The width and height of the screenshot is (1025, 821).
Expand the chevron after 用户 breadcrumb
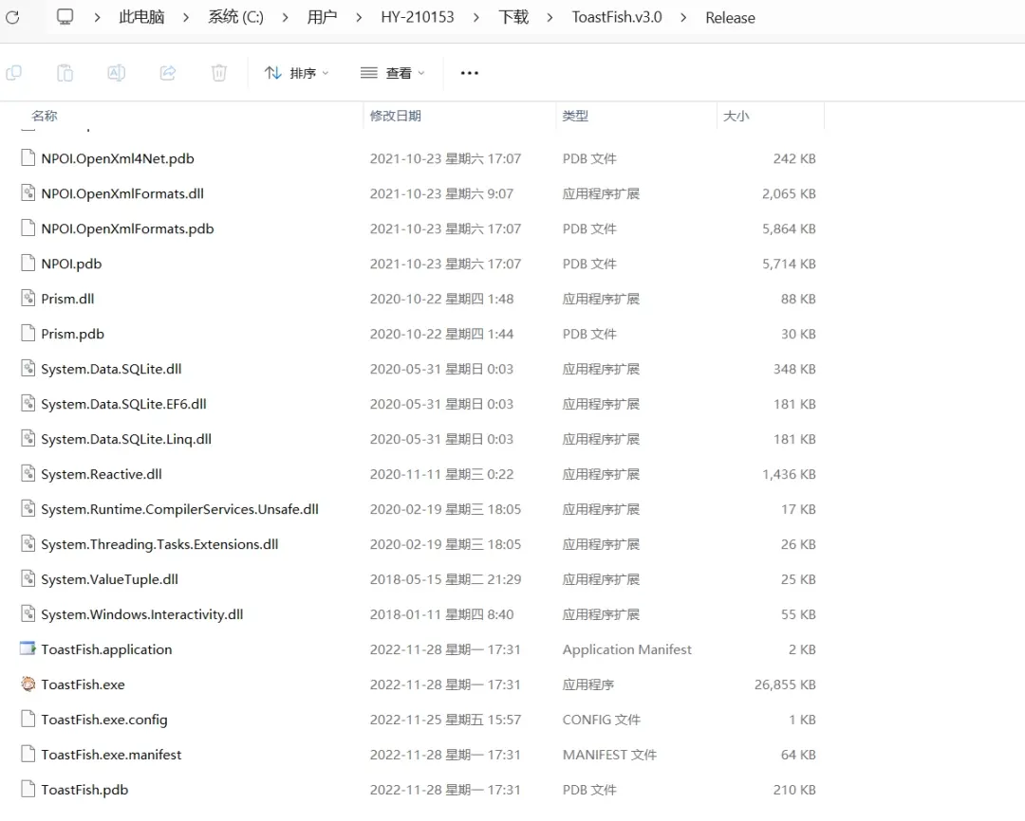359,18
